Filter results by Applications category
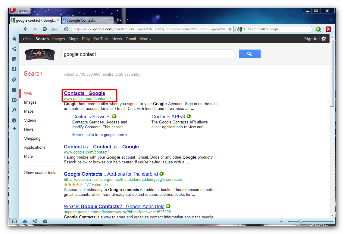The width and height of the screenshot is (344, 234). (x=35, y=147)
